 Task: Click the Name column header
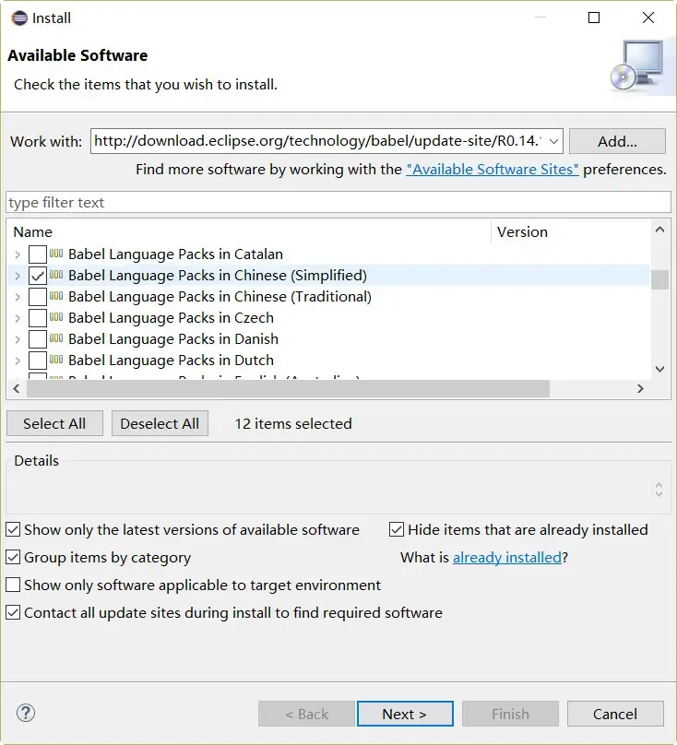tap(249, 231)
